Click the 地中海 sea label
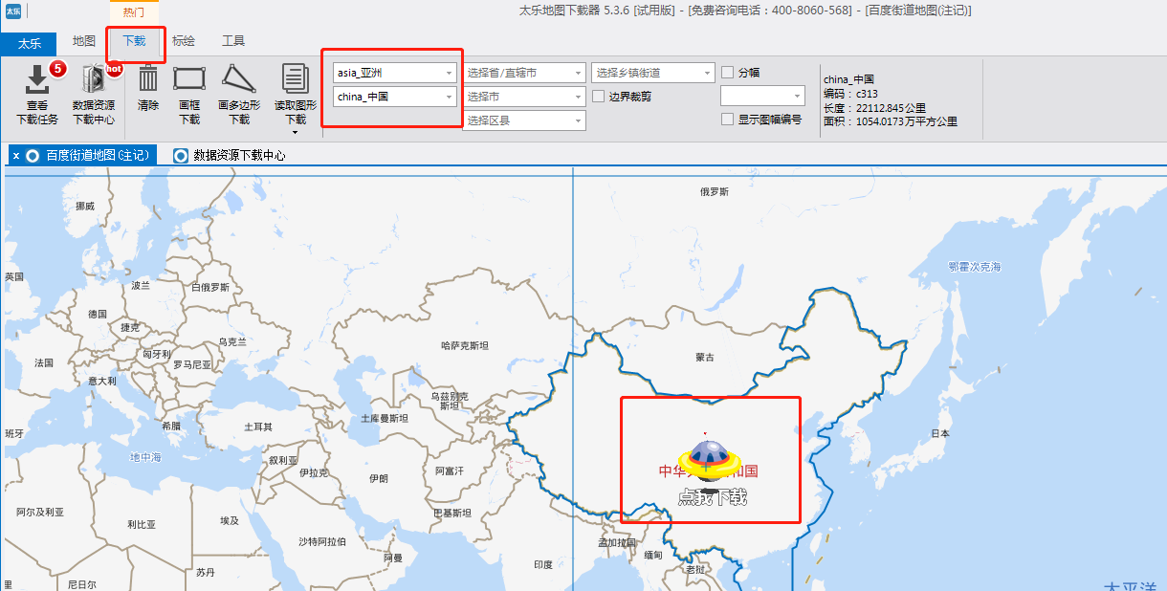1167x591 pixels. click(x=146, y=457)
